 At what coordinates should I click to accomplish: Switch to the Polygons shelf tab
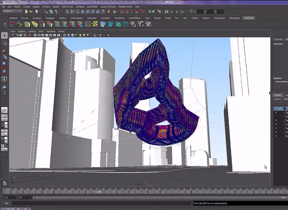pos(50,18)
